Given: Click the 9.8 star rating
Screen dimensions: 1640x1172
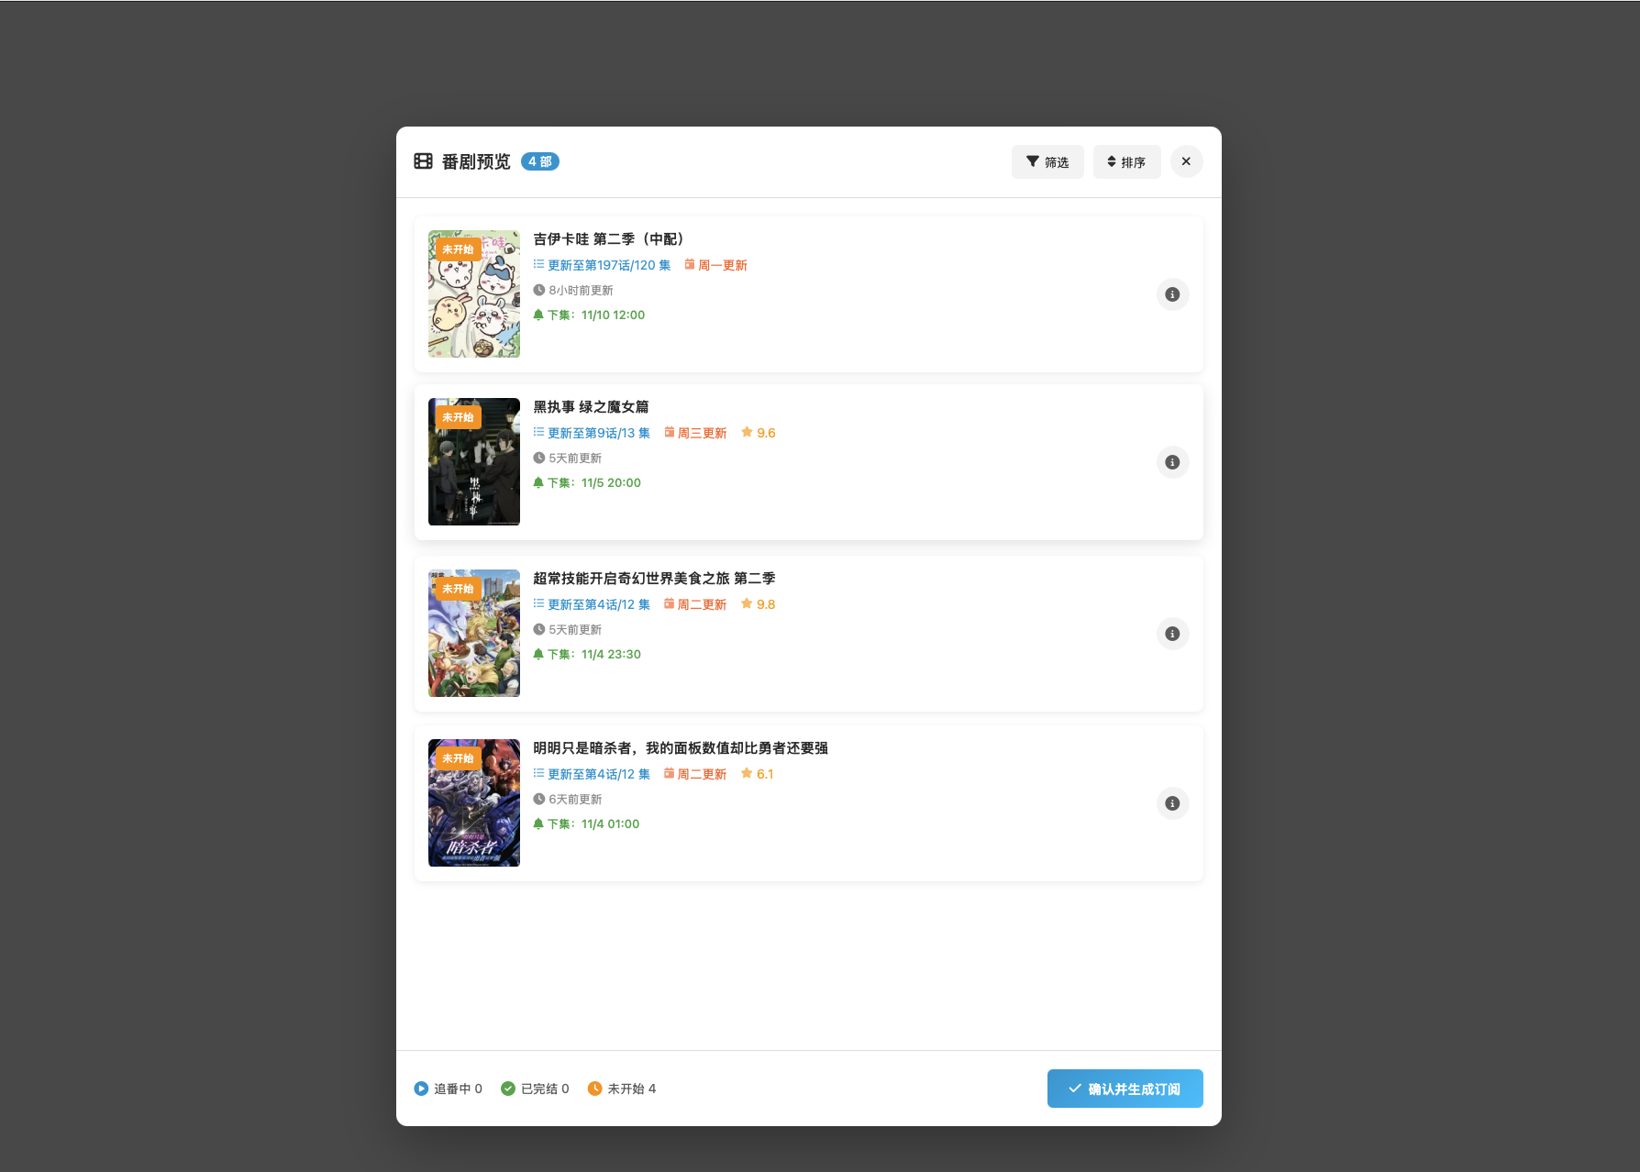Looking at the screenshot, I should click(x=759, y=604).
